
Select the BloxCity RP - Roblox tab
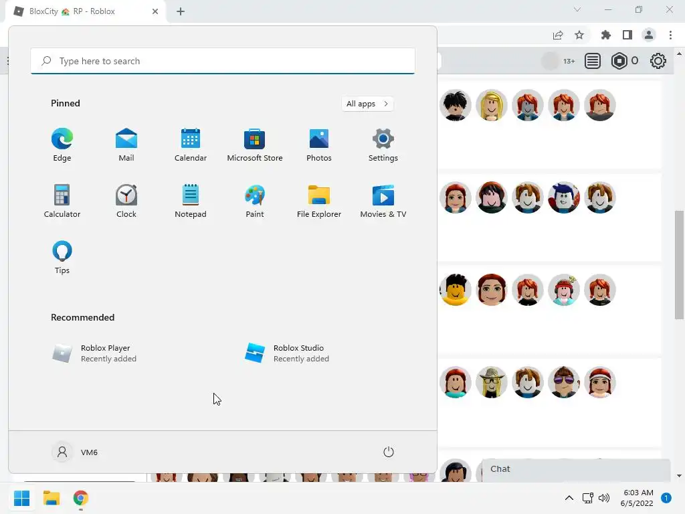(x=86, y=11)
